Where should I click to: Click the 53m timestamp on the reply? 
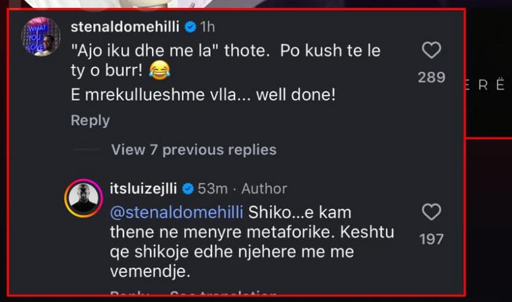[x=212, y=189]
